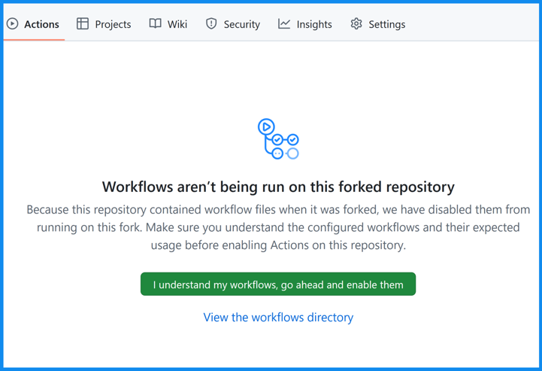Screen dimensions: 542x371
Task: Enable workflows with the green button
Action: pyautogui.click(x=278, y=284)
